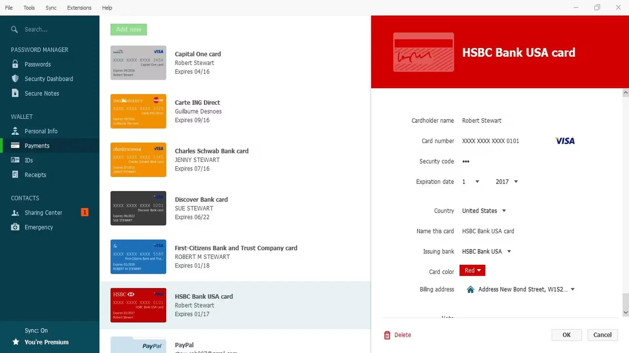The image size is (629, 353).
Task: Open the Sync menu
Action: 51,8
